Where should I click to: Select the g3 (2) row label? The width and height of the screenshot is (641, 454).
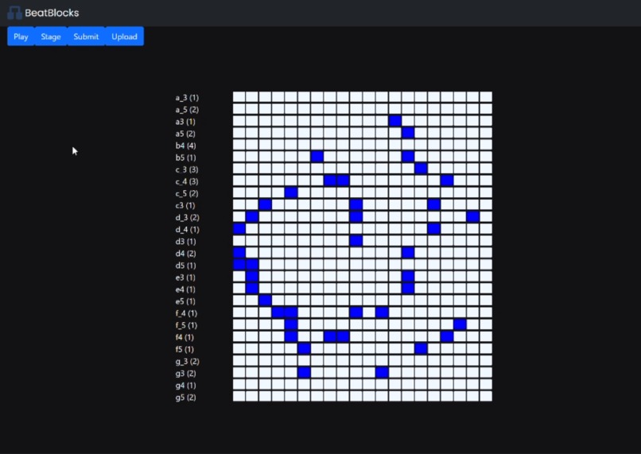click(185, 374)
